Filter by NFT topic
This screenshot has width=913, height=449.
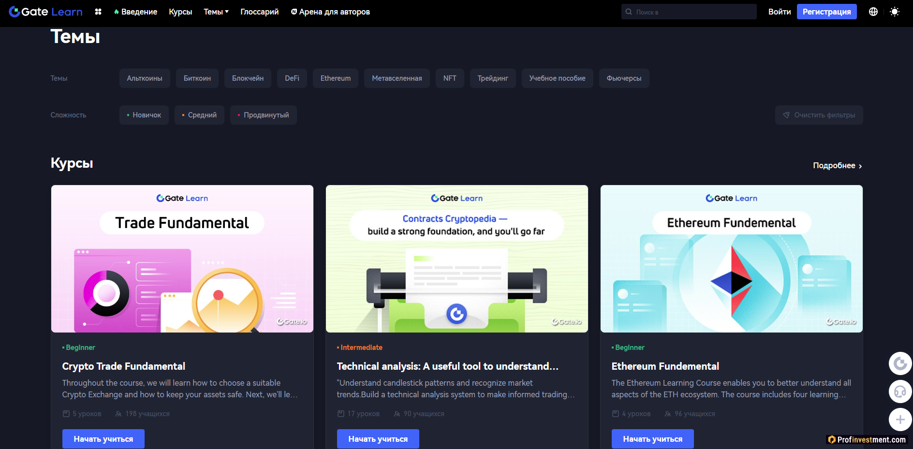click(x=450, y=78)
